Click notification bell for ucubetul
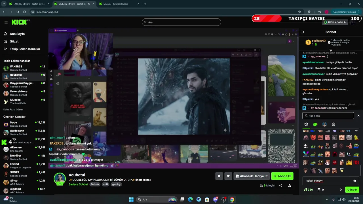Viewport: 363px width, 204px height. tap(219, 176)
